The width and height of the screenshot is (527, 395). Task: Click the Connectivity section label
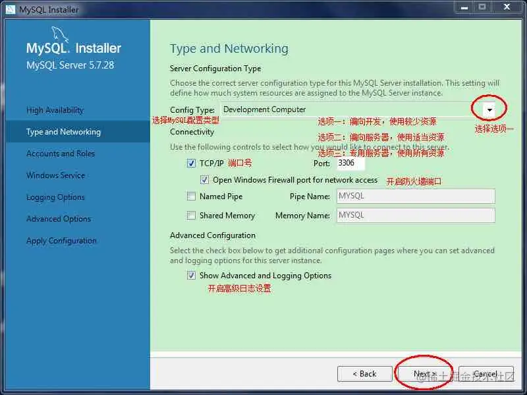[x=192, y=132]
